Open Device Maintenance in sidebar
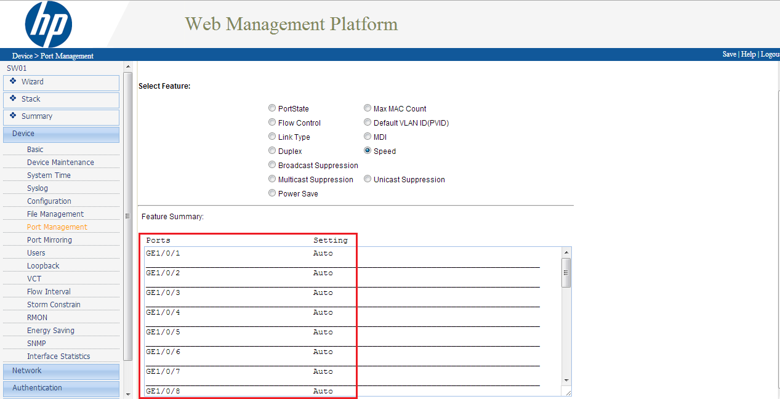The height and width of the screenshot is (399, 780). click(x=60, y=163)
